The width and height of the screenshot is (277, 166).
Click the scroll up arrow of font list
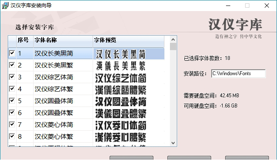(x=173, y=39)
